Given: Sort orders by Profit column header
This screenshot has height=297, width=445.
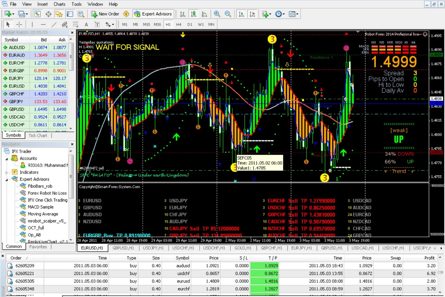Looking at the screenshot, I should tap(429, 258).
